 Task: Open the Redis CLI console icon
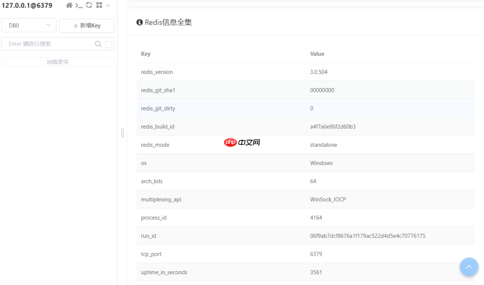[x=79, y=5]
